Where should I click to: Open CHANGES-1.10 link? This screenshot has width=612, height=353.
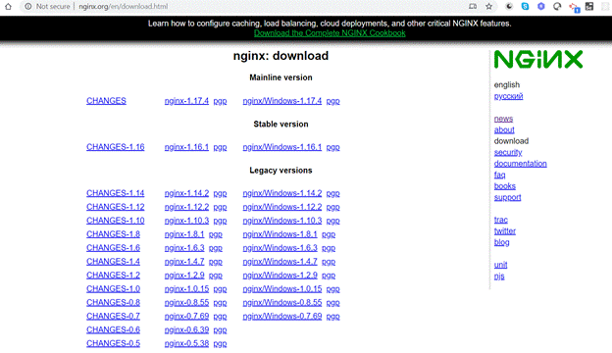click(116, 221)
